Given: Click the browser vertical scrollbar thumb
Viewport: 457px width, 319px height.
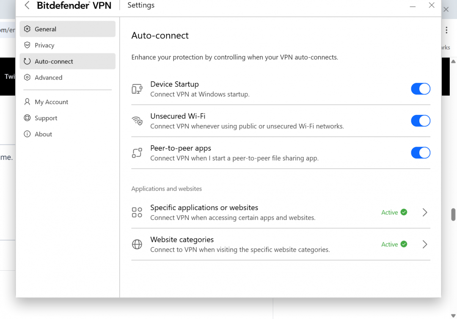Looking at the screenshot, I should point(453,214).
